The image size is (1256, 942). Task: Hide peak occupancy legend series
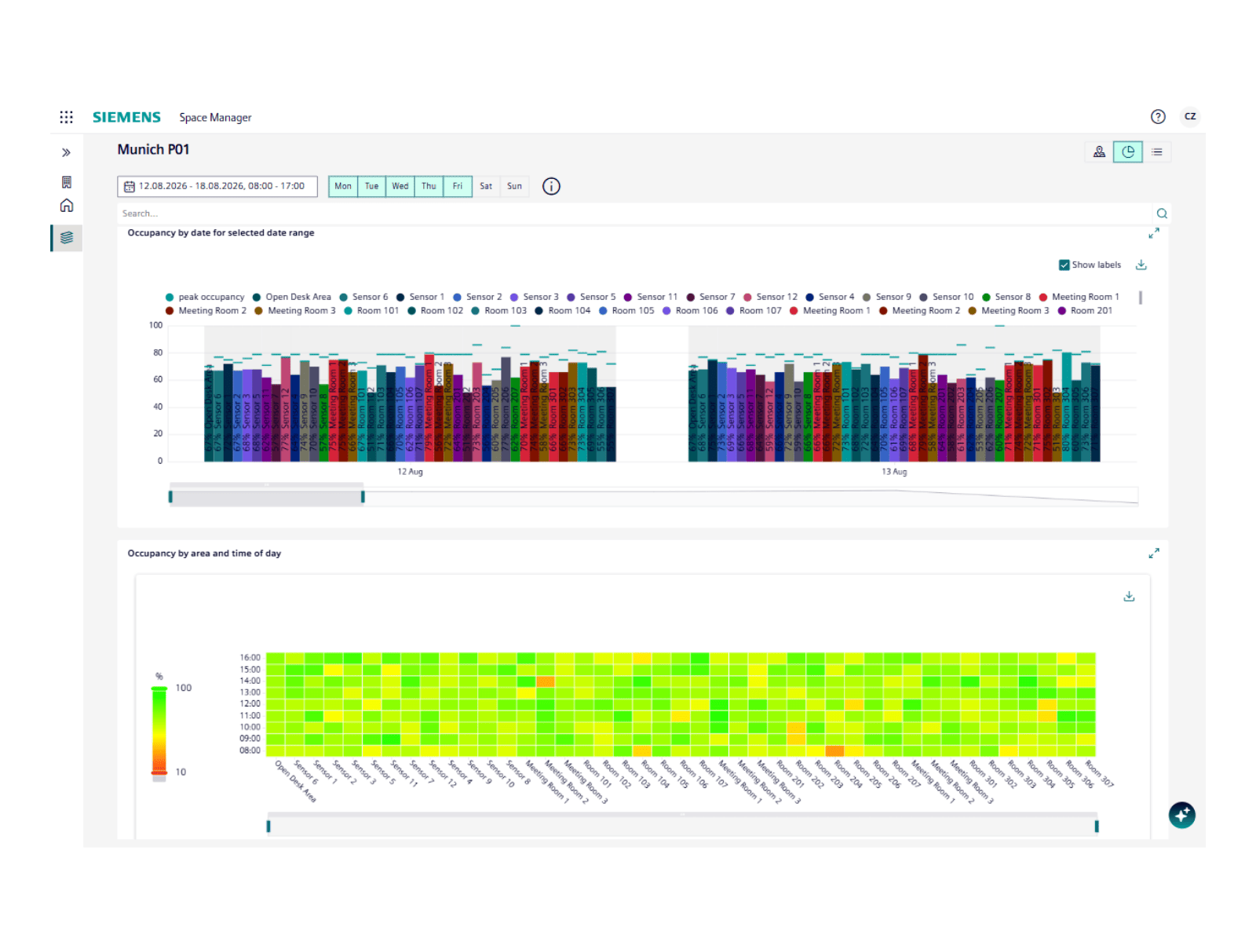205,298
